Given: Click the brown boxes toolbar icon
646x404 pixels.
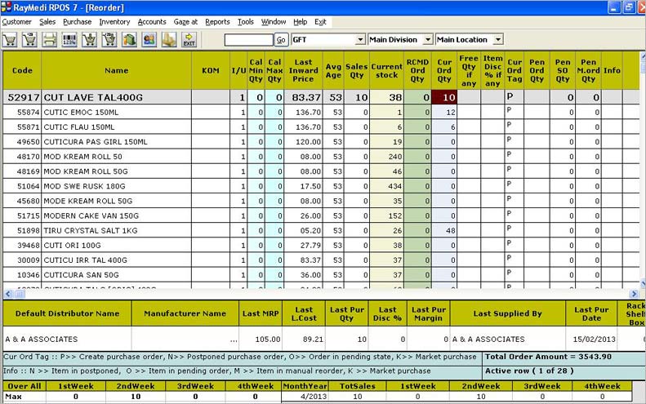Looking at the screenshot, I should point(169,39).
